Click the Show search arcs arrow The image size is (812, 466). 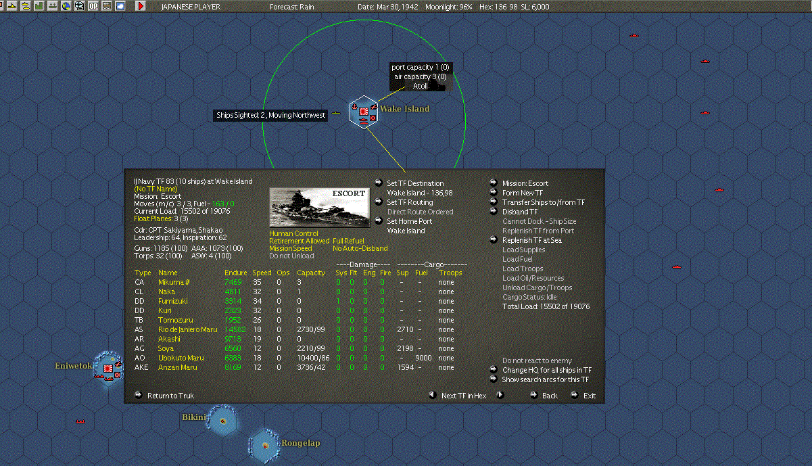tap(494, 379)
